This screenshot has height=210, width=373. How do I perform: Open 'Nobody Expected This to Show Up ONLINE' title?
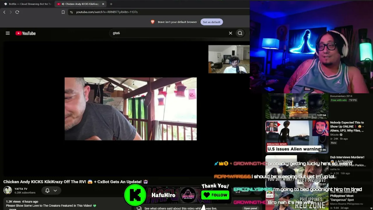[347, 127]
